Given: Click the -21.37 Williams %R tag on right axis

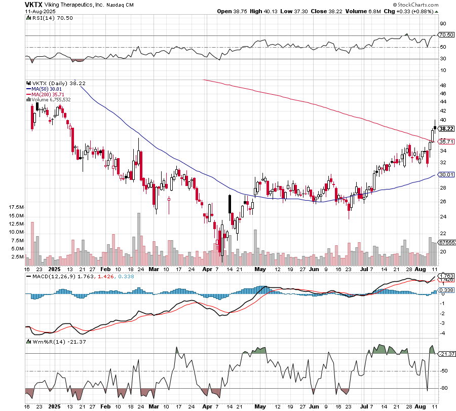Looking at the screenshot, I should [x=446, y=354].
